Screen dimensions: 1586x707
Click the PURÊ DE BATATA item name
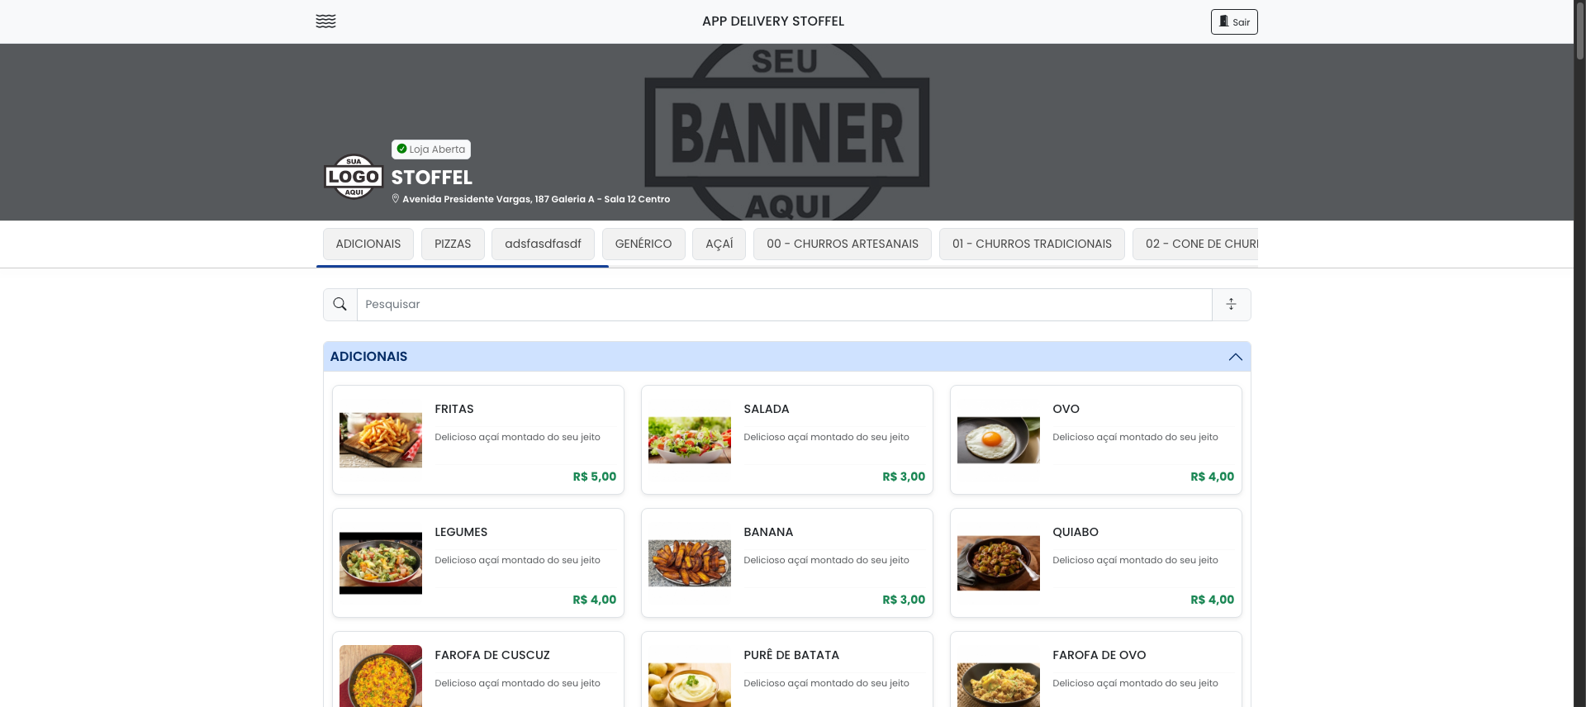[x=791, y=656]
